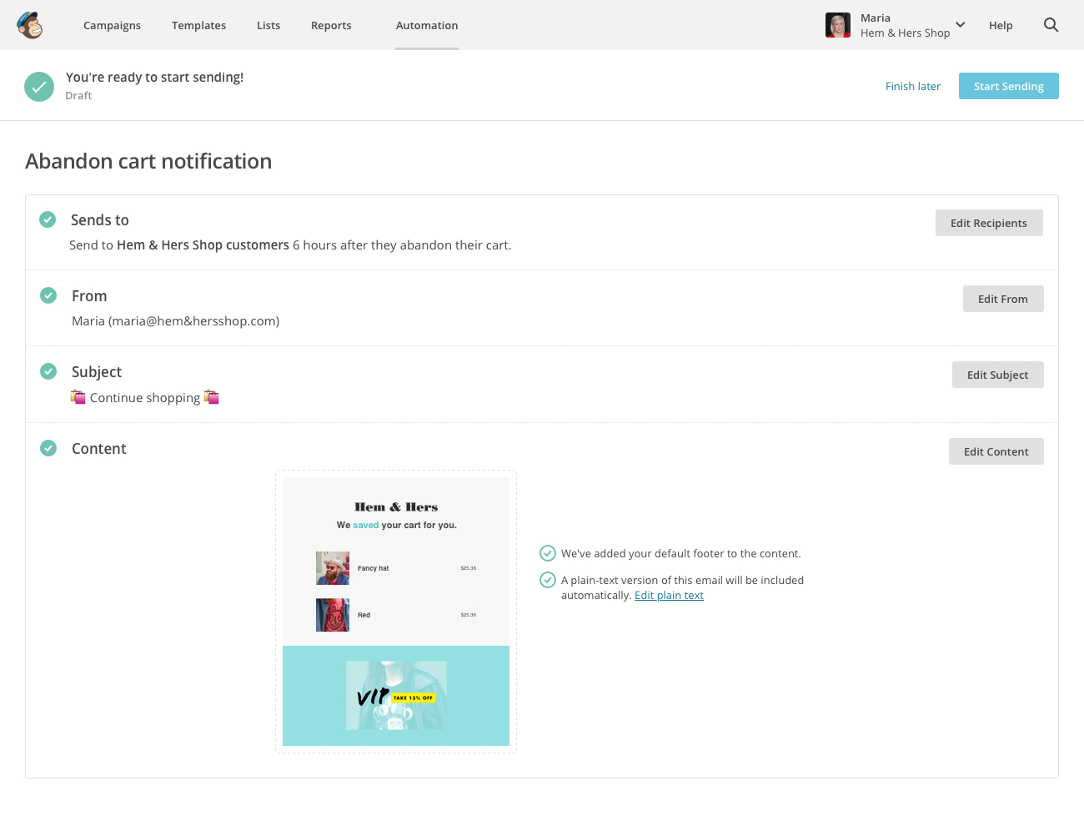
Task: Click Maria's profile avatar picture
Action: (838, 25)
